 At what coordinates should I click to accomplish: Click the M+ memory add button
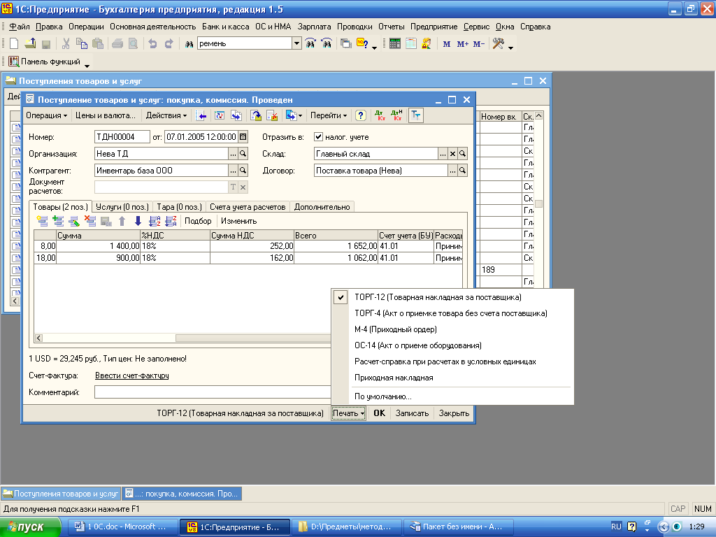[x=463, y=44]
